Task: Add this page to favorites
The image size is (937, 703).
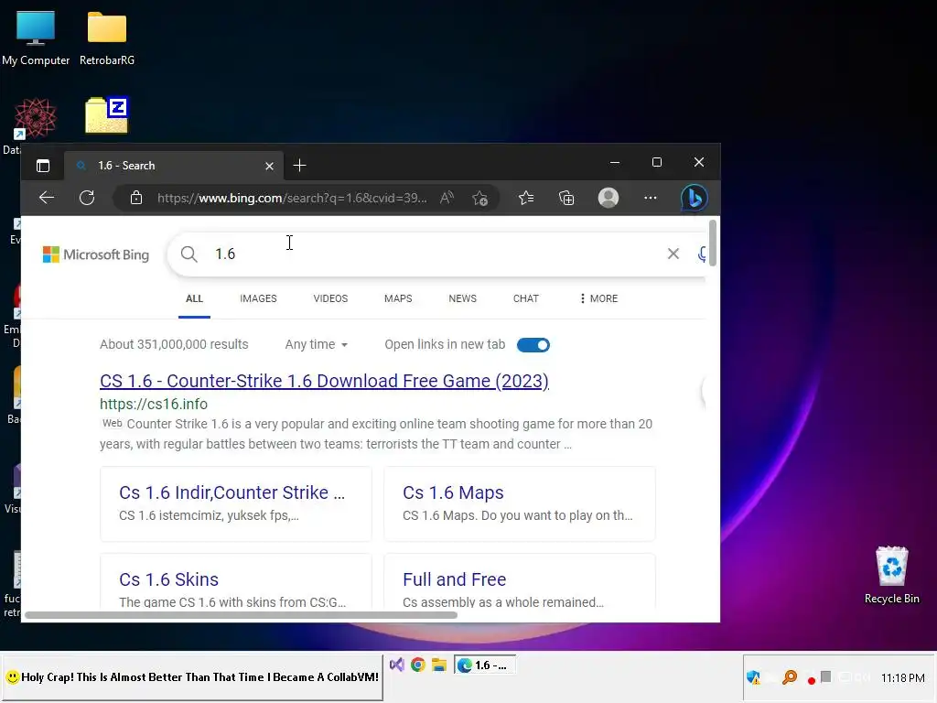Action: pyautogui.click(x=479, y=198)
